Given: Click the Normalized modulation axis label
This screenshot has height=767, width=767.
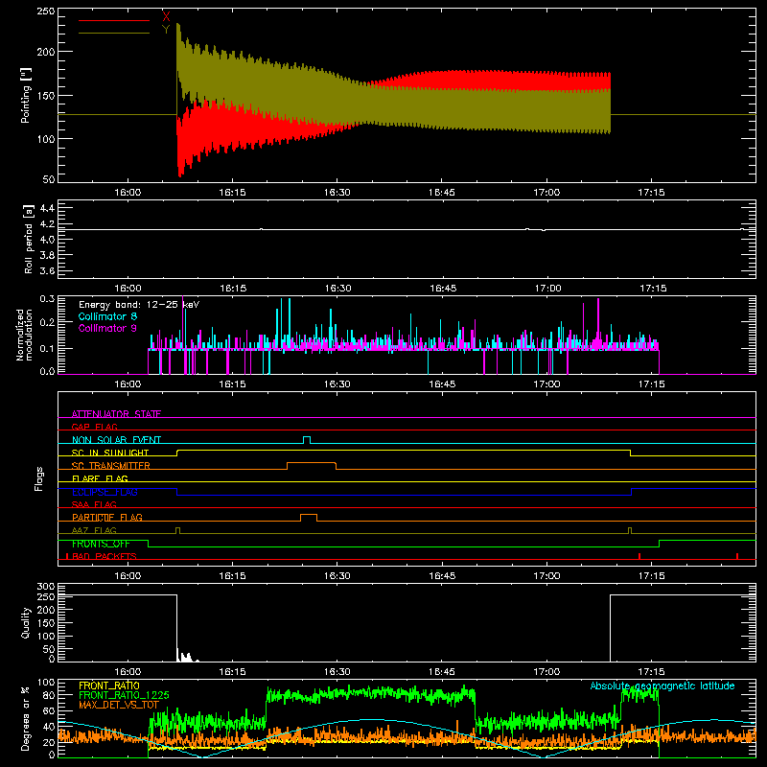Looking at the screenshot, I should pyautogui.click(x=25, y=335).
